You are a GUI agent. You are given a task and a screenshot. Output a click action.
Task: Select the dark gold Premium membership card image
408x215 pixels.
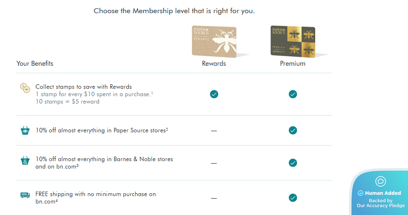tap(293, 42)
